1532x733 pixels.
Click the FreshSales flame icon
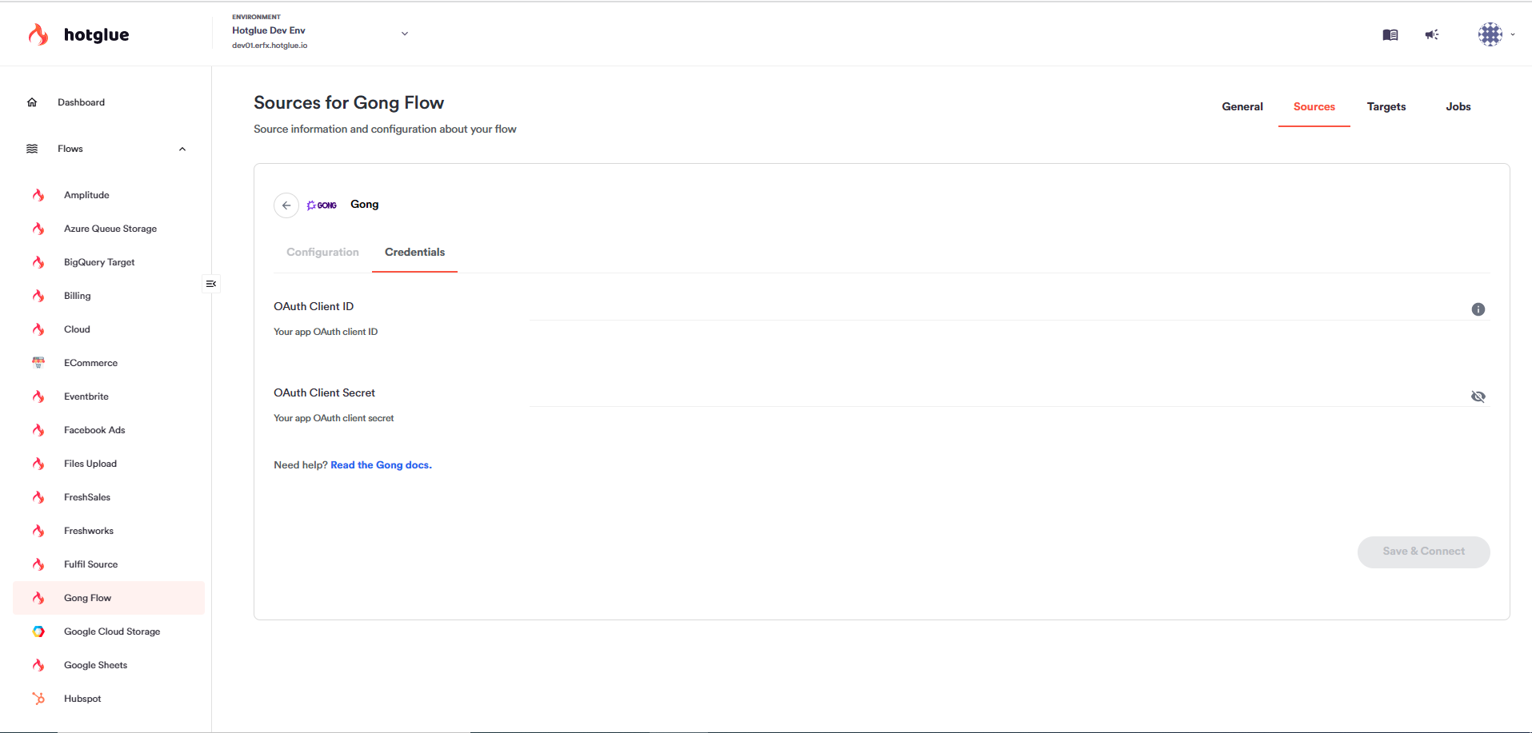(38, 497)
